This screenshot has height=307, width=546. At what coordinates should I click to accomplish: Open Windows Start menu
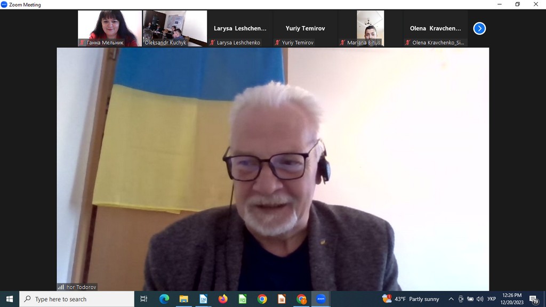click(x=9, y=299)
